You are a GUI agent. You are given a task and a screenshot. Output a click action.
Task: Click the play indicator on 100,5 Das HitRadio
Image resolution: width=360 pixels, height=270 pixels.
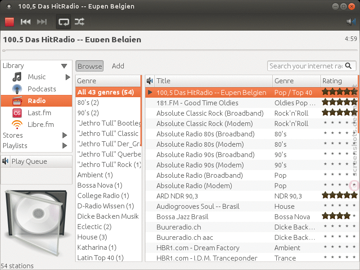coord(150,92)
